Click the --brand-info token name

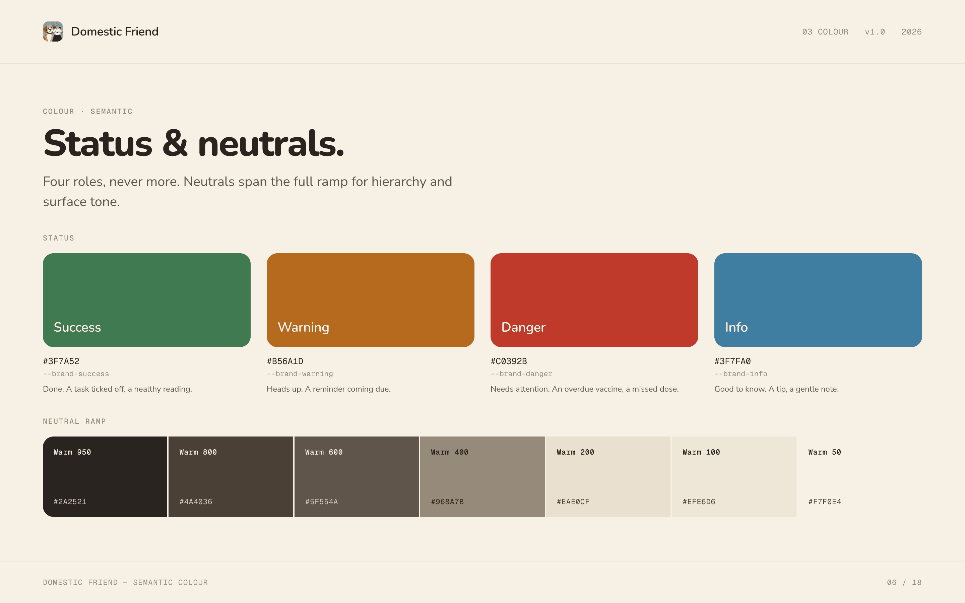pos(741,374)
